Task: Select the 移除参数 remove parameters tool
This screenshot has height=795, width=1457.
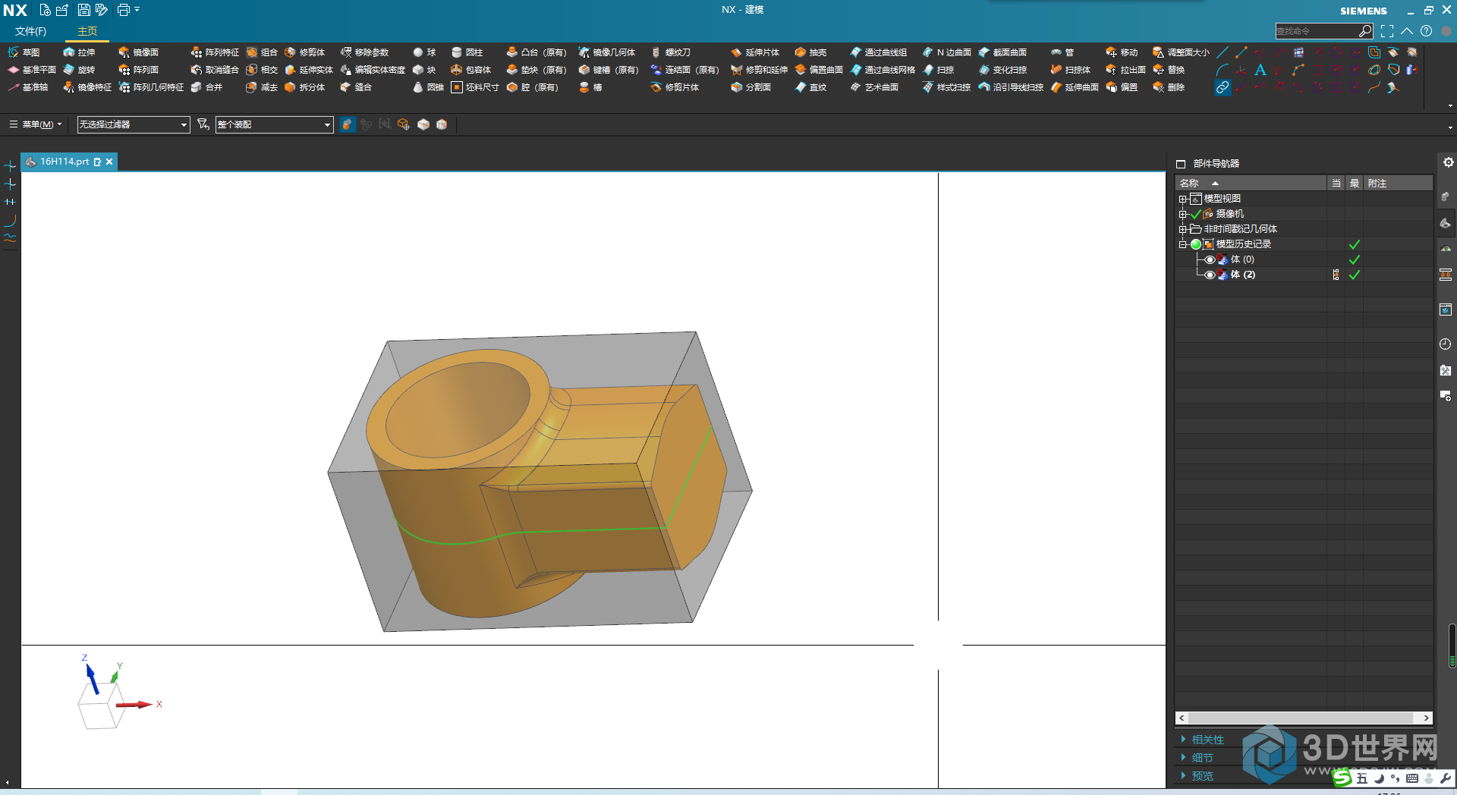Action: click(364, 52)
